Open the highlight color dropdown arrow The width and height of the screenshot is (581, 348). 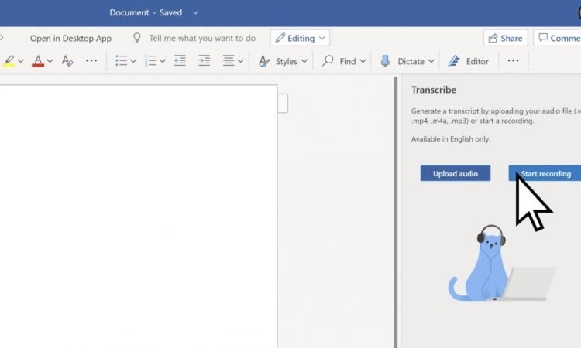pyautogui.click(x=21, y=61)
